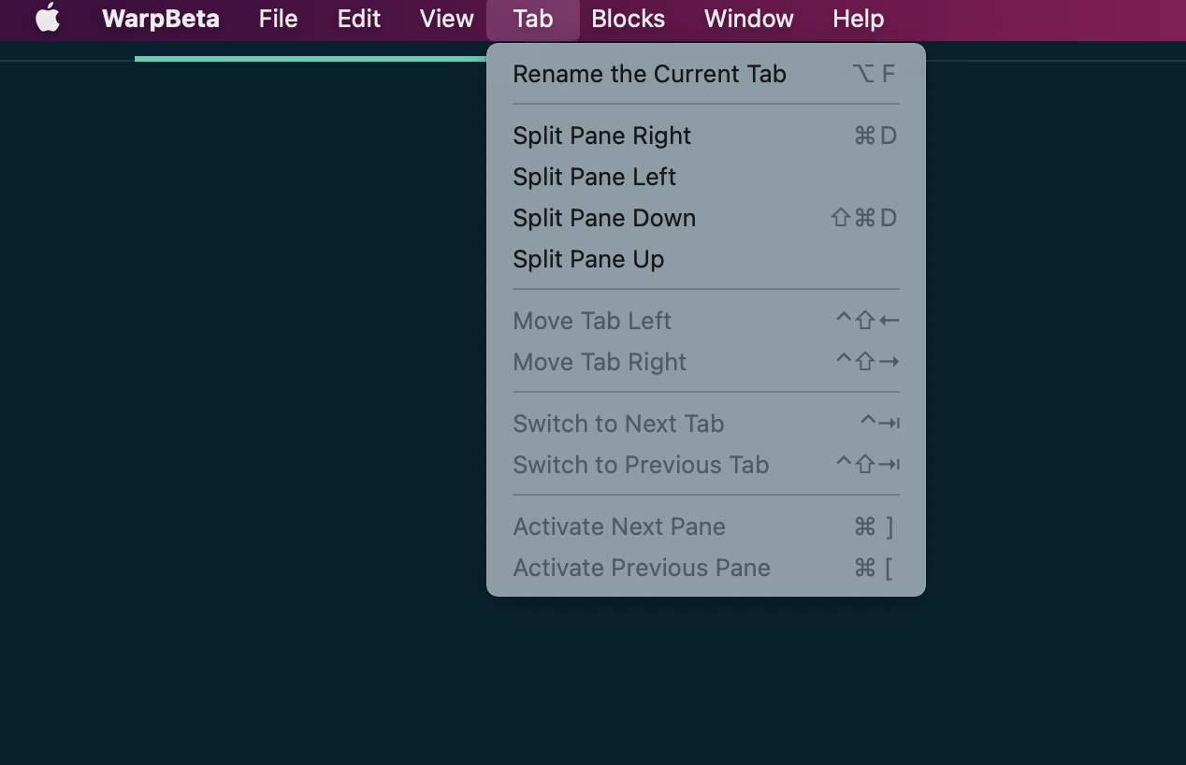Screen dimensions: 1186x765
Task: Activate Previous Pane from the menu
Action: click(x=641, y=568)
